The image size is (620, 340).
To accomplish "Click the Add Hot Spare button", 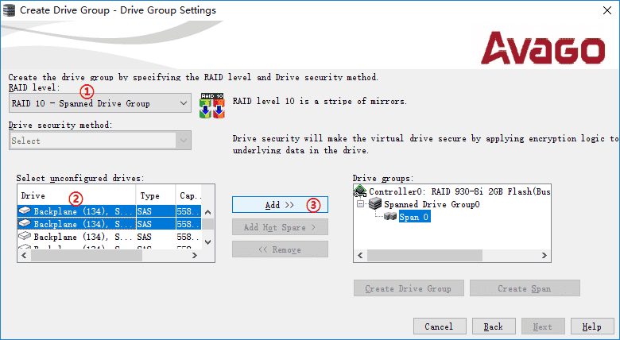I will coord(280,227).
